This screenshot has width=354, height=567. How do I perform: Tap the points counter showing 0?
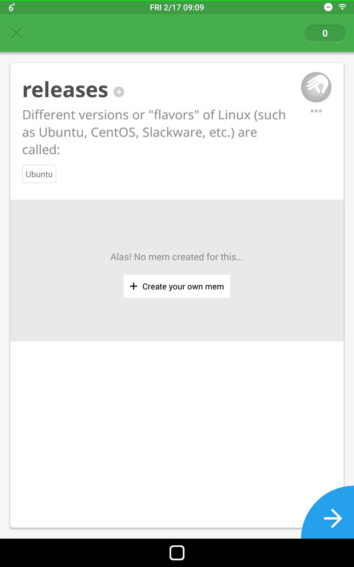(325, 33)
